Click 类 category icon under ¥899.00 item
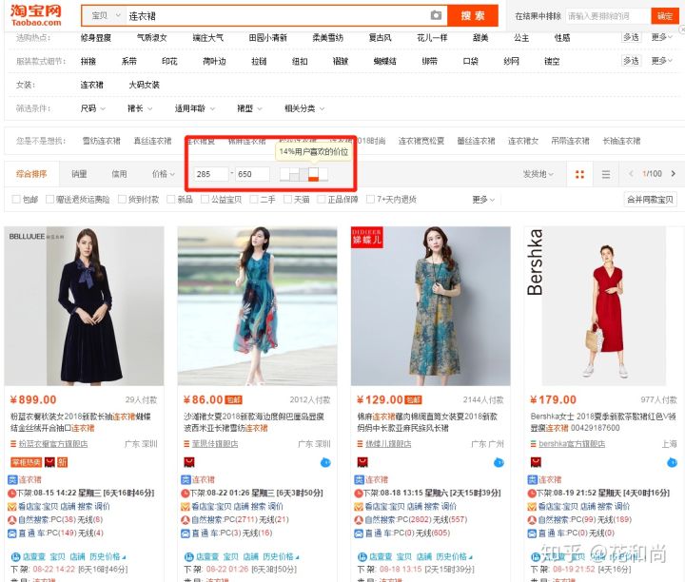The width and height of the screenshot is (685, 582). (12, 480)
